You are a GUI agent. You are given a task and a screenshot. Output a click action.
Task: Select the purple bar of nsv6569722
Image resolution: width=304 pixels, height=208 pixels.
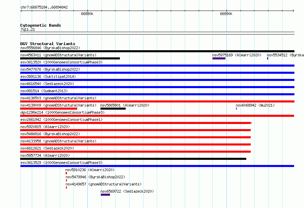pyautogui.click(x=105, y=195)
